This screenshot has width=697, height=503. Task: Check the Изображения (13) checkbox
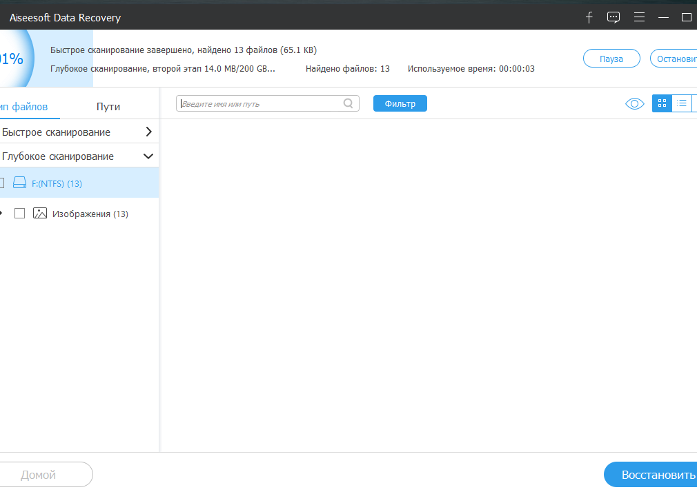click(x=19, y=213)
